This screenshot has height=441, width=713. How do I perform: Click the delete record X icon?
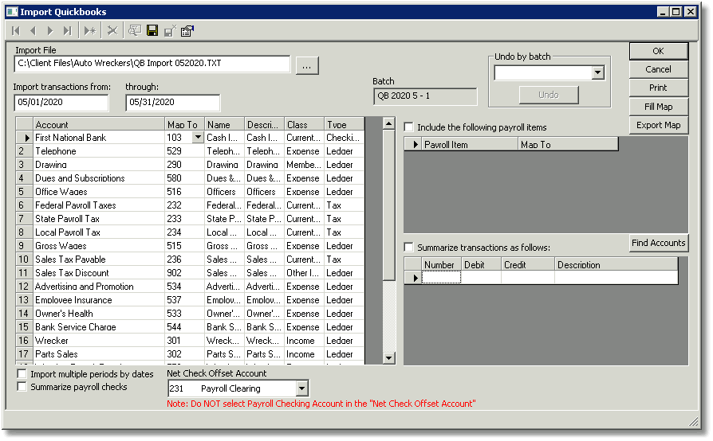pos(112,31)
